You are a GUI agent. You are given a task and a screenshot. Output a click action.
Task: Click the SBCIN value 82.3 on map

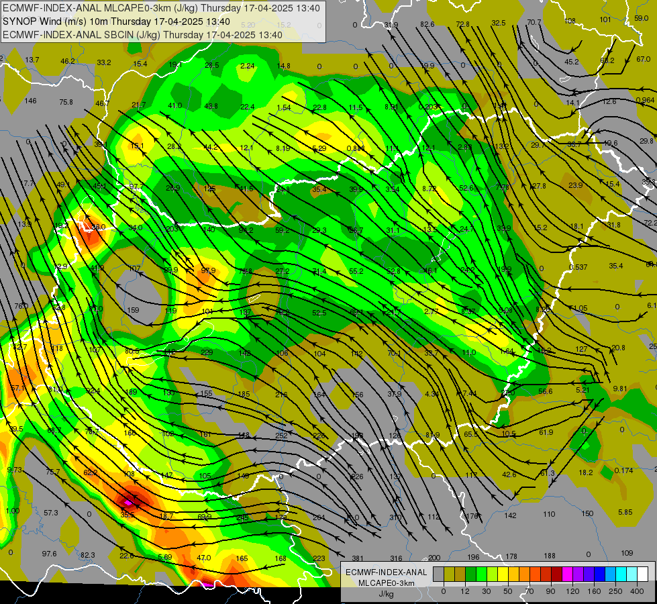pyautogui.click(x=87, y=555)
